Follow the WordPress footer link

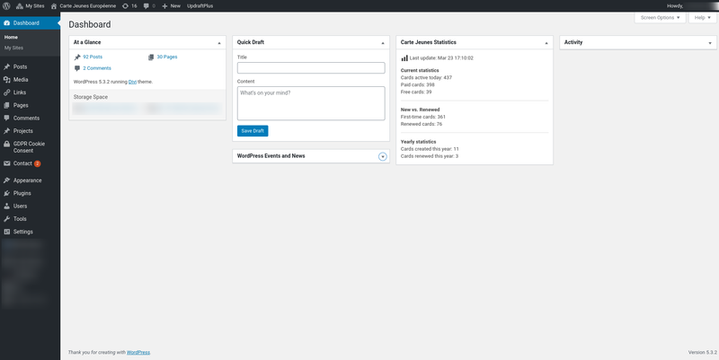[138, 352]
